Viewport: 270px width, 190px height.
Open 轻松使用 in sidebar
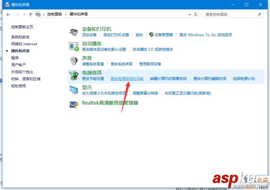coord(19,86)
